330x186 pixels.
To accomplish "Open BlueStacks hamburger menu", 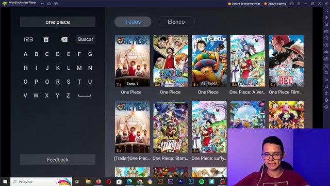I will coord(299,4).
